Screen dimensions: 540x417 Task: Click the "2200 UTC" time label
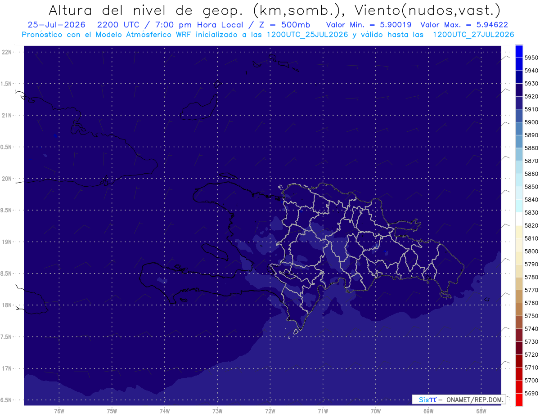point(119,25)
